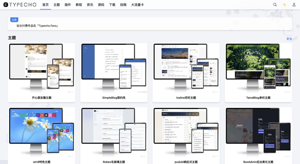Image resolution: width=300 pixels, height=164 pixels.
Task: Open Robes毛玻璃主题 thumbnail image
Action: click(114, 132)
